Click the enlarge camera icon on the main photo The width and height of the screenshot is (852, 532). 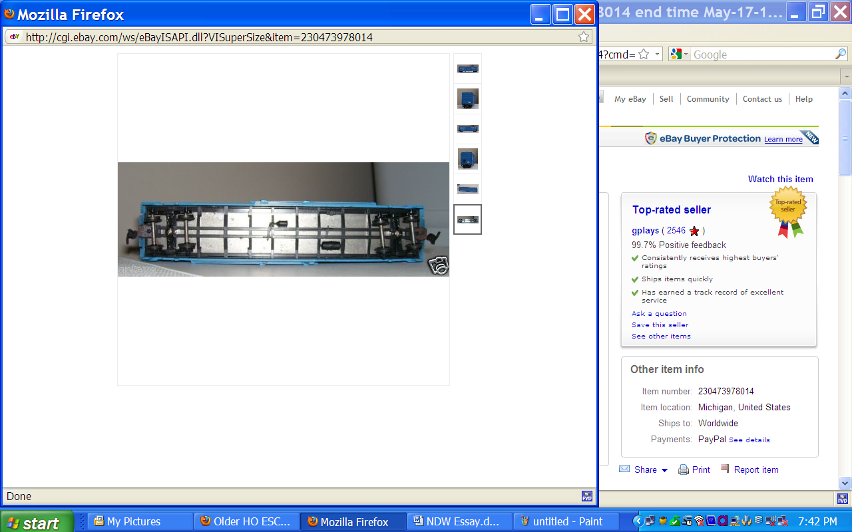click(x=438, y=265)
